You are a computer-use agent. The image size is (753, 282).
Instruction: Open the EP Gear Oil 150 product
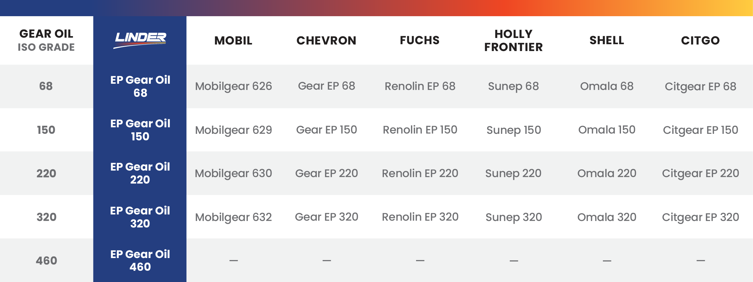[140, 130]
